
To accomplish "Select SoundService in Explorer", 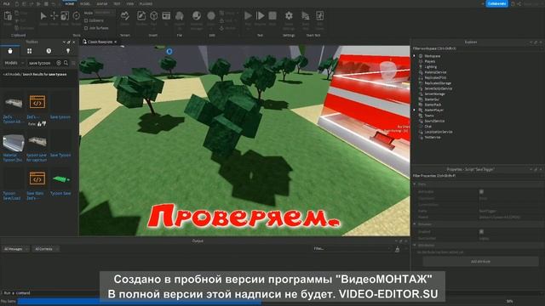I will [434, 121].
